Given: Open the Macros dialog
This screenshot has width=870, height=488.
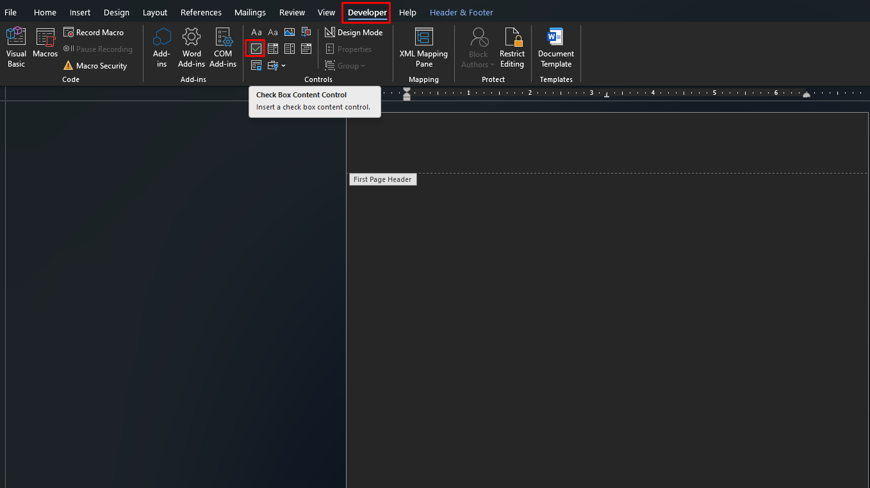Looking at the screenshot, I should click(45, 44).
